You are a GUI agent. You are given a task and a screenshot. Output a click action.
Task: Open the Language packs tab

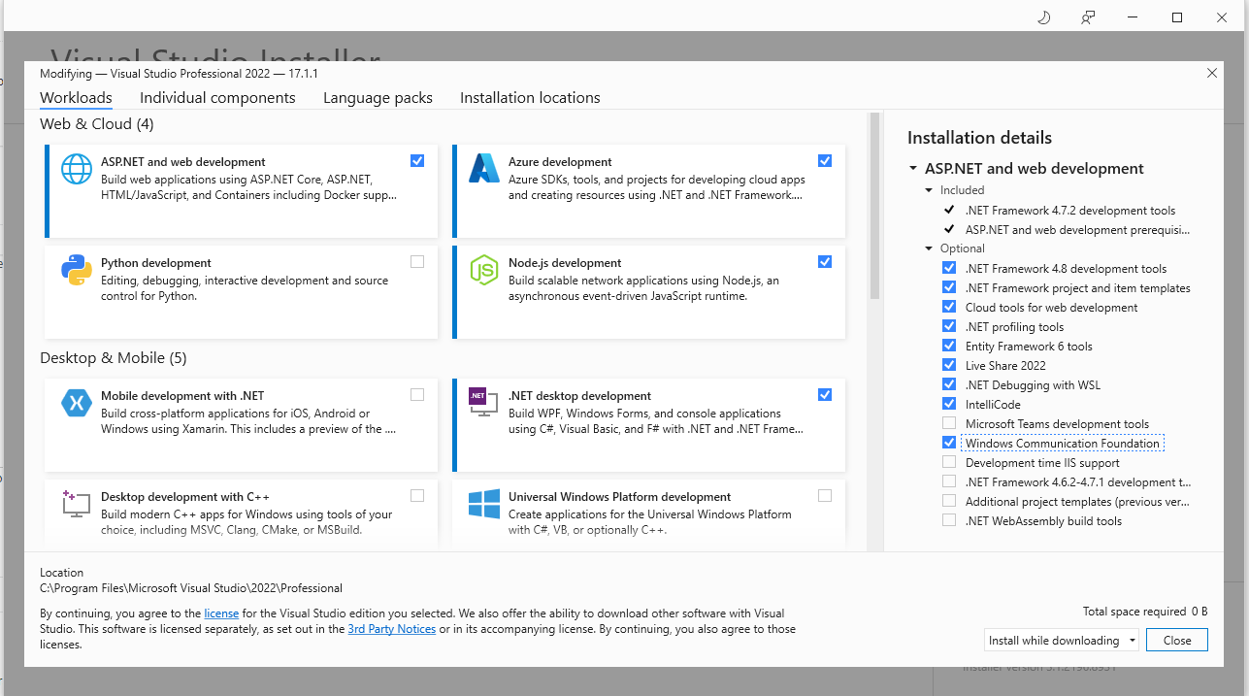click(378, 97)
